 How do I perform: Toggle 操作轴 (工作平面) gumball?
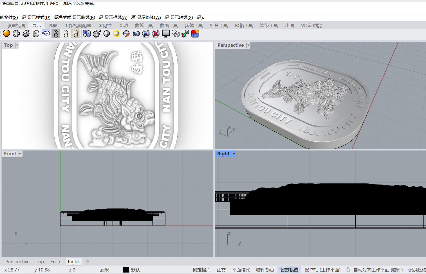coord(322,270)
